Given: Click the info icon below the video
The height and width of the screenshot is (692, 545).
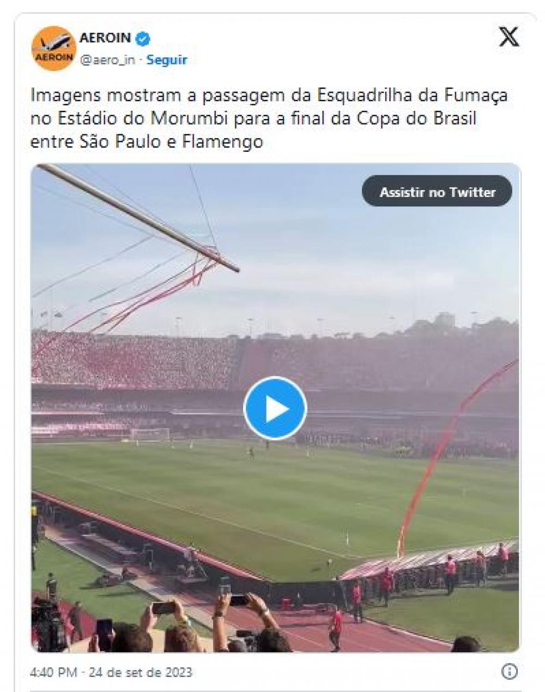Looking at the screenshot, I should click(x=509, y=671).
